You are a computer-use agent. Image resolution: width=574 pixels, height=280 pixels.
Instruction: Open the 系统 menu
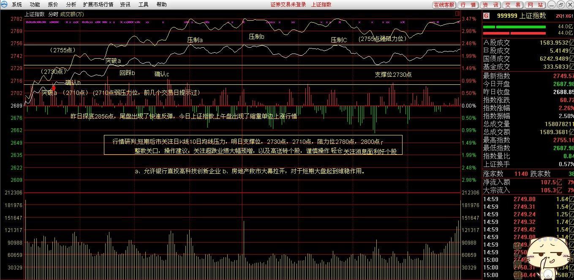click(x=16, y=5)
